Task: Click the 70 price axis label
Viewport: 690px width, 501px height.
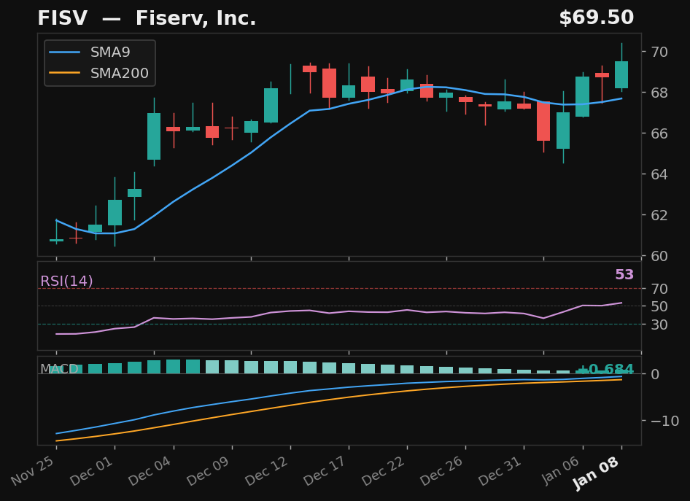Action: click(659, 52)
